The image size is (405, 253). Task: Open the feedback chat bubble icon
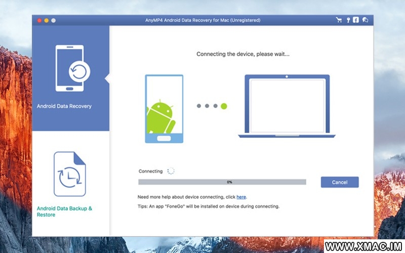coord(365,20)
